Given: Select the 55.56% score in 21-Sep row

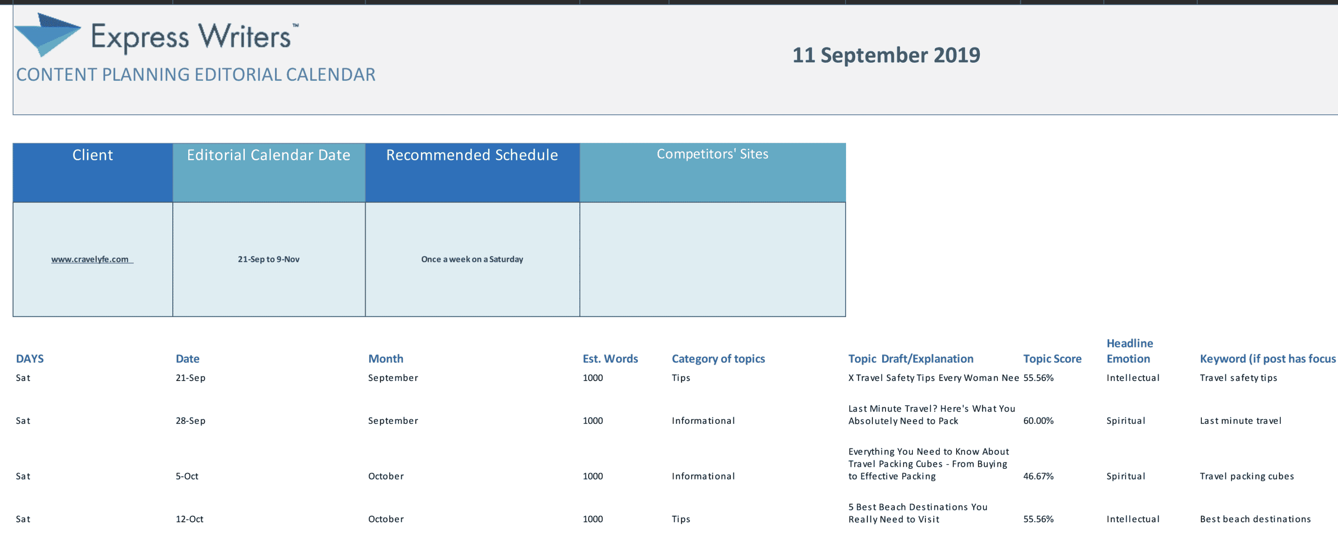Looking at the screenshot, I should point(1038,378).
